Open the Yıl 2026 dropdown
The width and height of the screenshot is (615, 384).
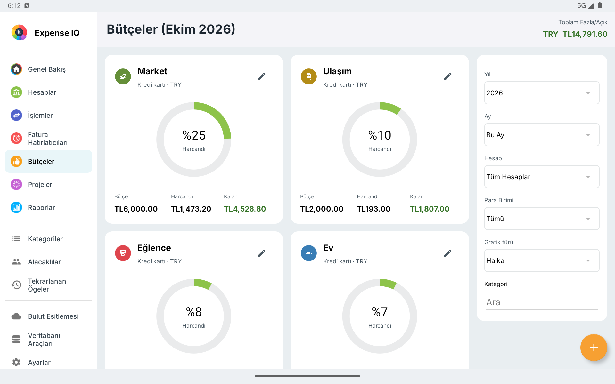[x=542, y=93]
